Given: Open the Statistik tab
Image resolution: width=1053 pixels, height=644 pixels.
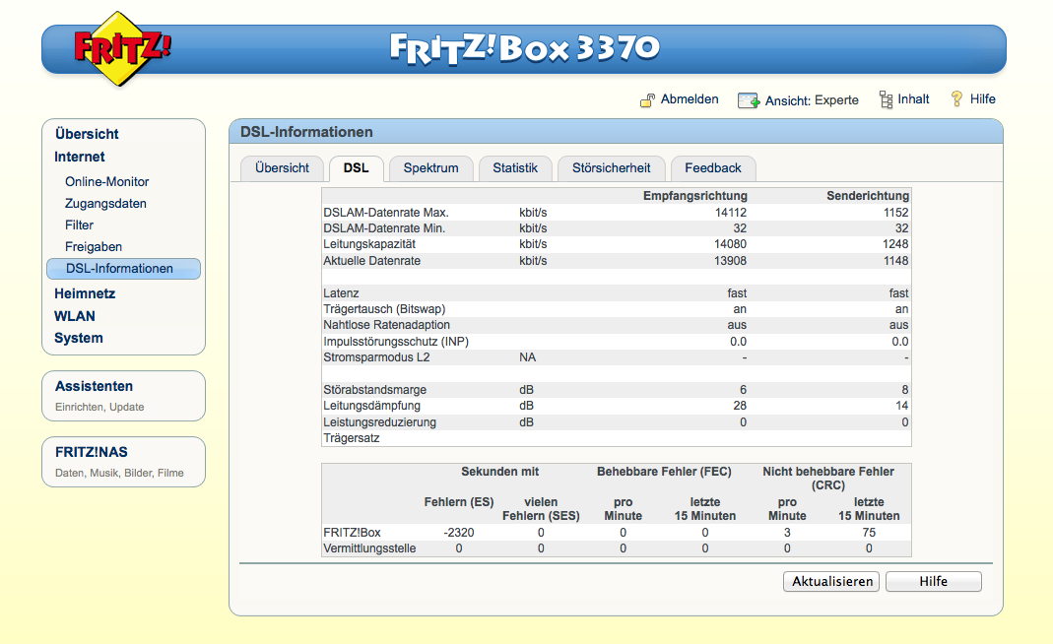Looking at the screenshot, I should point(515,168).
